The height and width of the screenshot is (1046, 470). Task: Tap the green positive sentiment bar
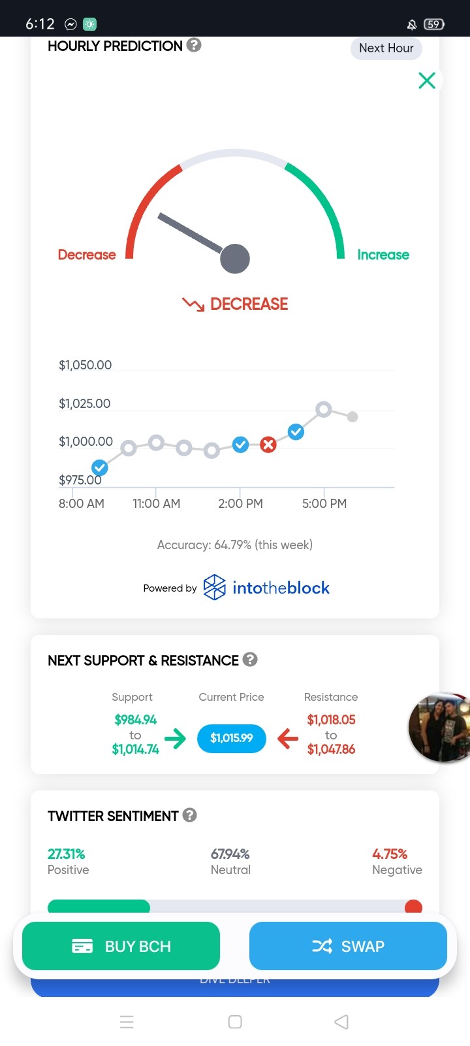[99, 906]
